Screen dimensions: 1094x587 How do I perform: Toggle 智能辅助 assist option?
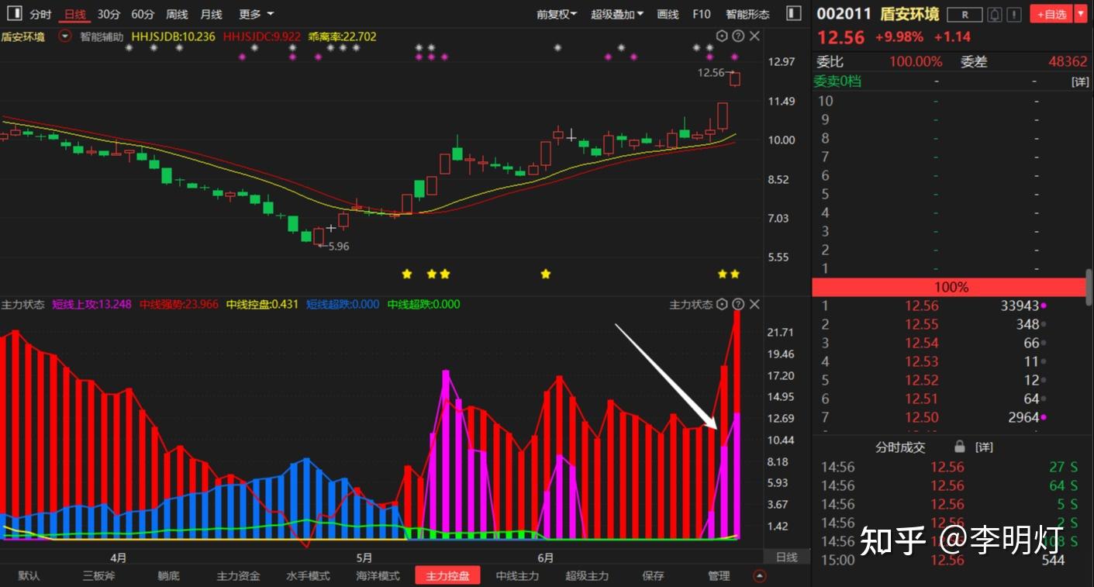[102, 36]
